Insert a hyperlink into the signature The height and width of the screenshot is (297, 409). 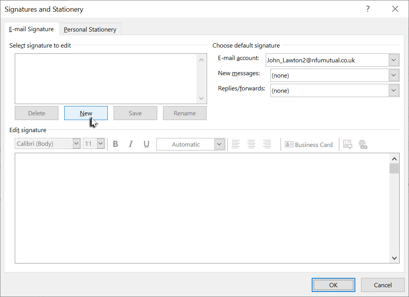pyautogui.click(x=363, y=144)
